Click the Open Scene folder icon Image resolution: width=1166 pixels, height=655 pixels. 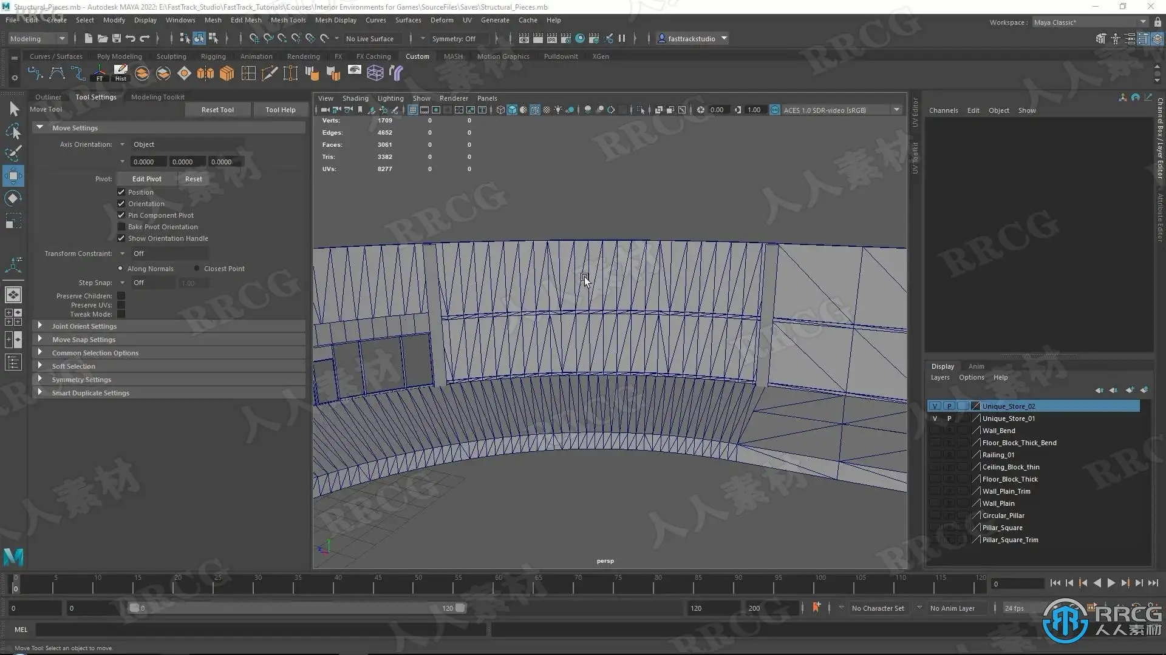102,38
